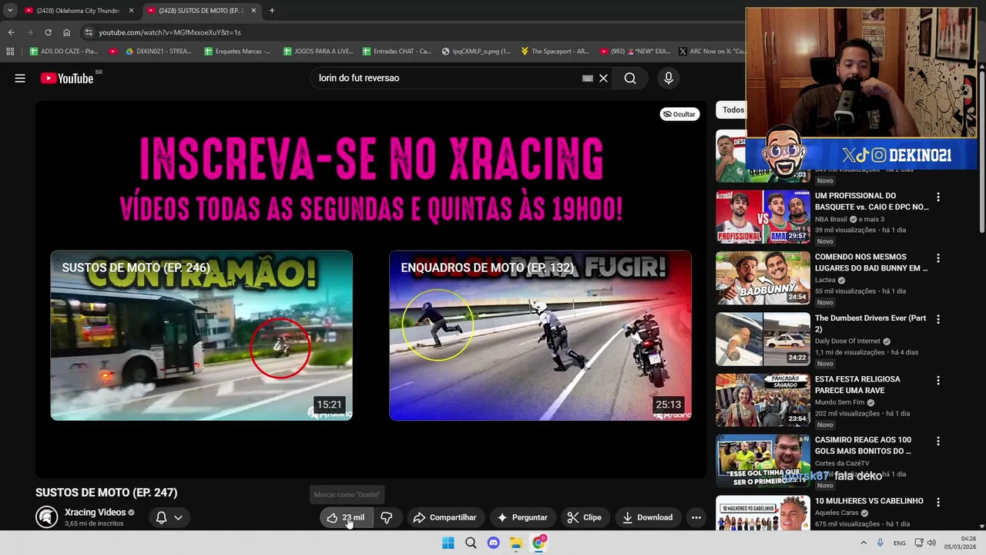Reload the page
This screenshot has width=986, height=555.
(48, 32)
